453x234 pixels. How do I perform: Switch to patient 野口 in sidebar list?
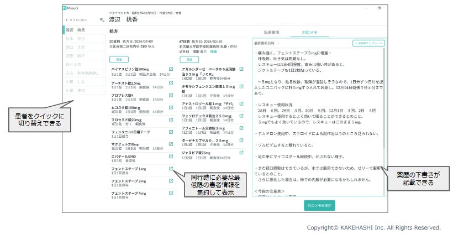click(84, 47)
